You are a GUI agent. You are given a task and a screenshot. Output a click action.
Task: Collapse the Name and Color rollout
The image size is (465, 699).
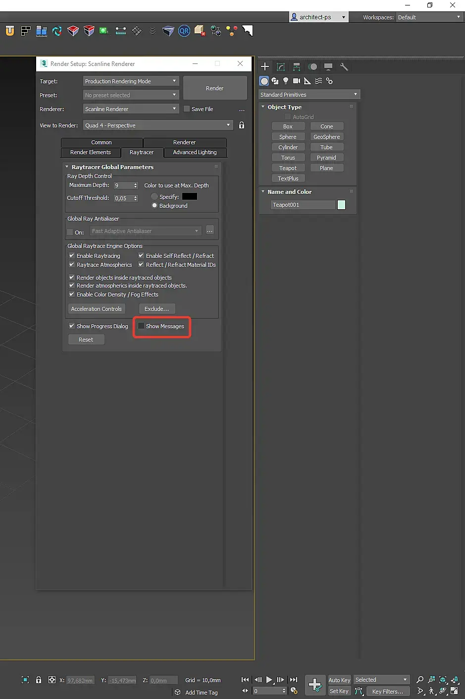[263, 192]
